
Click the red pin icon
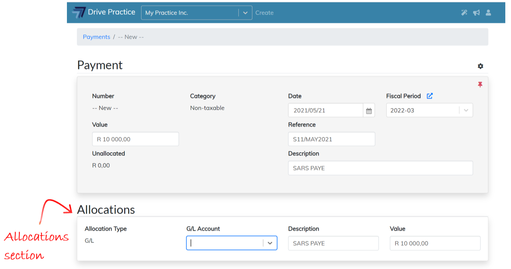pos(480,85)
